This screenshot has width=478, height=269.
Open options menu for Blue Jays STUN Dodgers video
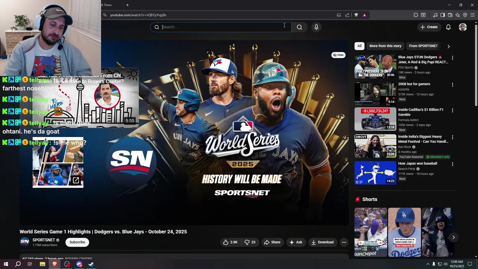click(x=452, y=58)
